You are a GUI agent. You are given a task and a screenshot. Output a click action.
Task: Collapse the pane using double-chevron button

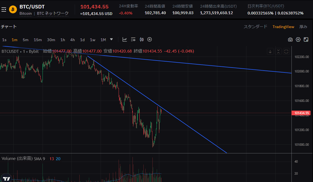coord(278,51)
